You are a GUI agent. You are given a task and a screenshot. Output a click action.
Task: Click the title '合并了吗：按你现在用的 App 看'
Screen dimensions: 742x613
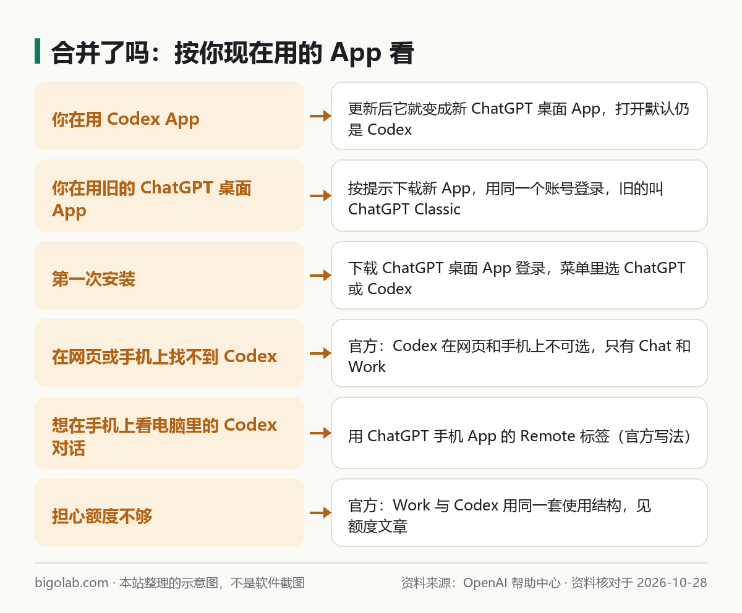(x=232, y=53)
